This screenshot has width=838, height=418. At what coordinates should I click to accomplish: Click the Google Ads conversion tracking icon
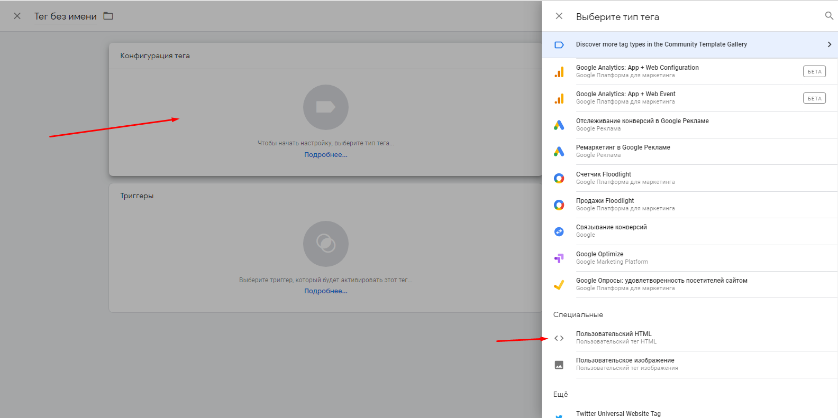click(559, 125)
